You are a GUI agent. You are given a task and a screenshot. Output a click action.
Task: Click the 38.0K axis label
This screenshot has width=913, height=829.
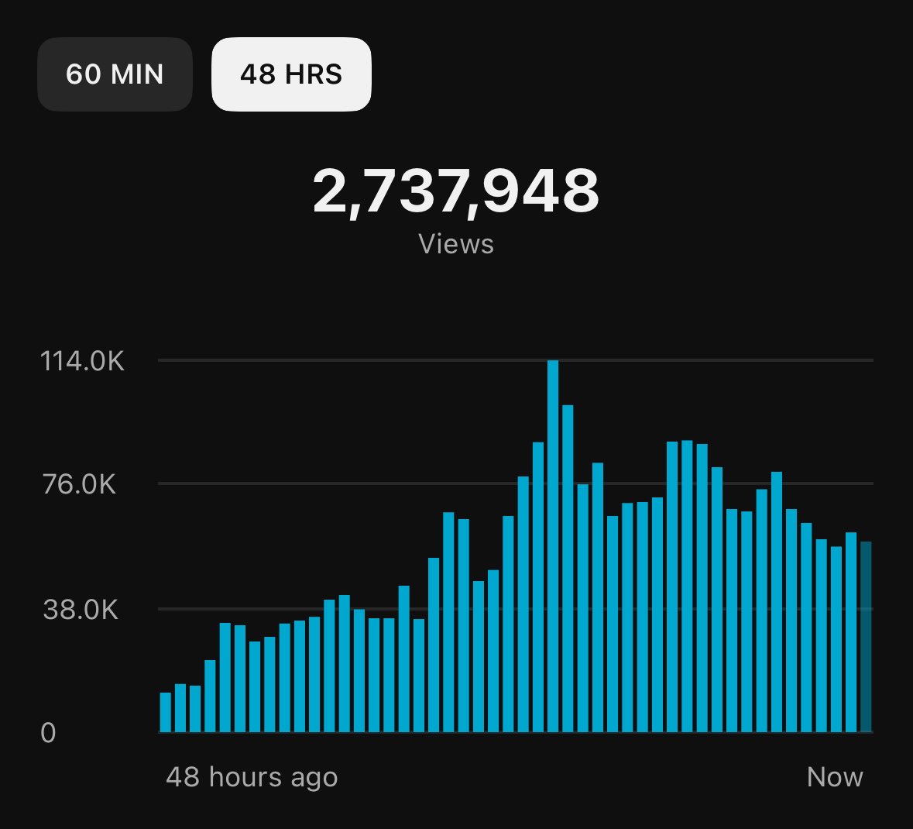pyautogui.click(x=81, y=610)
